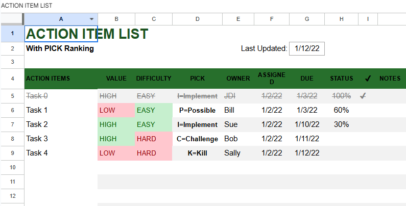Click the checkmark column header icon
The image size is (406, 206).
click(x=368, y=79)
